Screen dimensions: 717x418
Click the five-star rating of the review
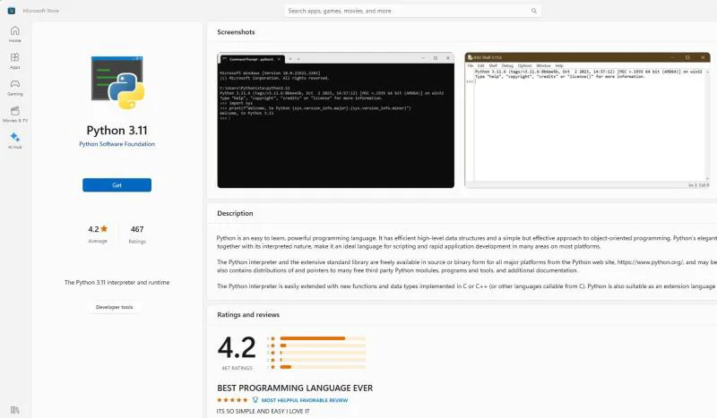232,400
